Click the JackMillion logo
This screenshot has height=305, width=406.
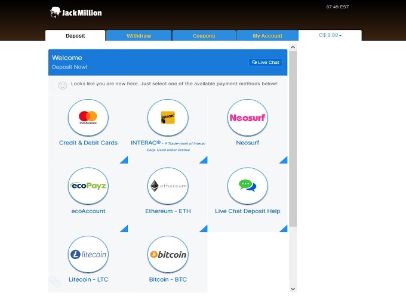[76, 12]
